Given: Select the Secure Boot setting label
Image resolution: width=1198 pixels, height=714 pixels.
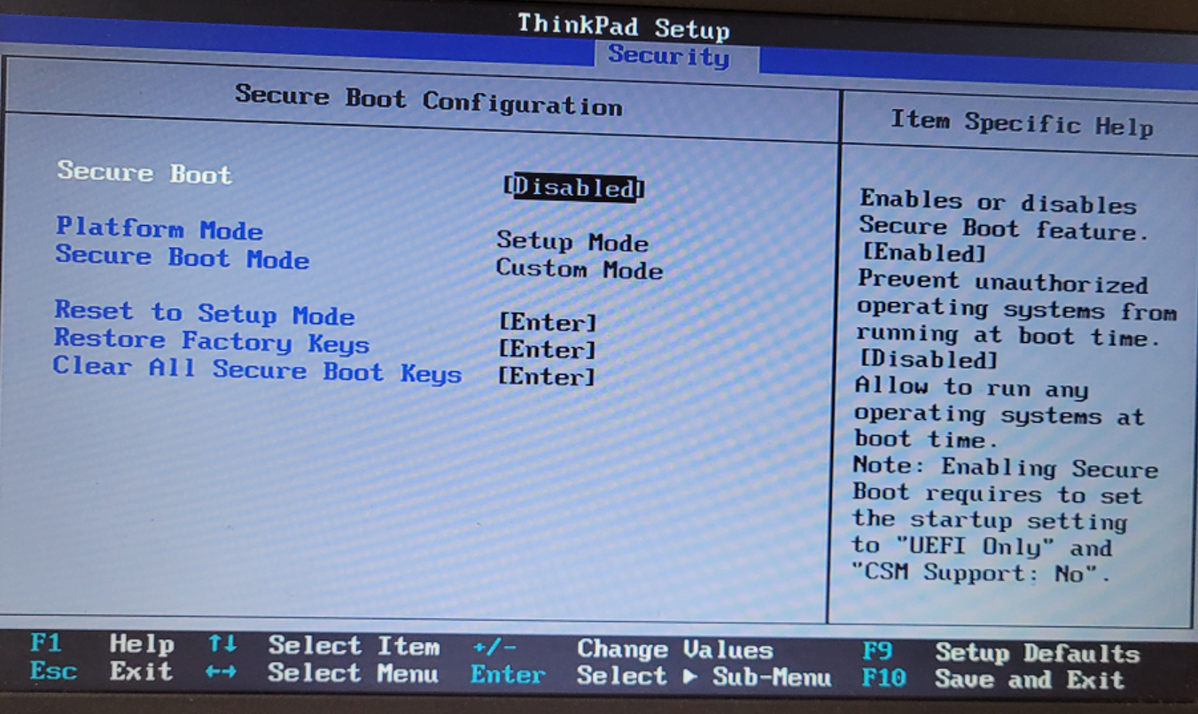Looking at the screenshot, I should (144, 172).
